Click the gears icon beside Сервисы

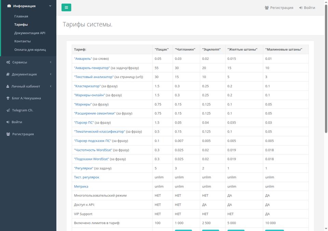pyautogui.click(x=8, y=62)
